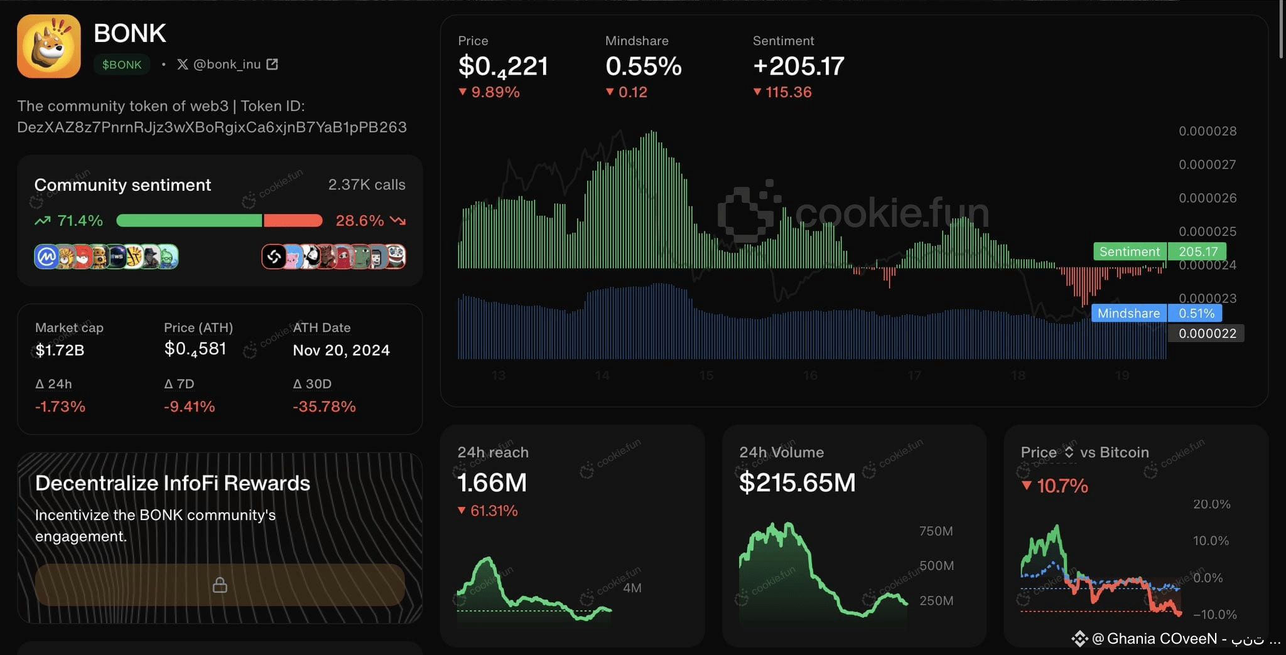
Task: Open the Price metric selector chevrons
Action: coord(1069,452)
